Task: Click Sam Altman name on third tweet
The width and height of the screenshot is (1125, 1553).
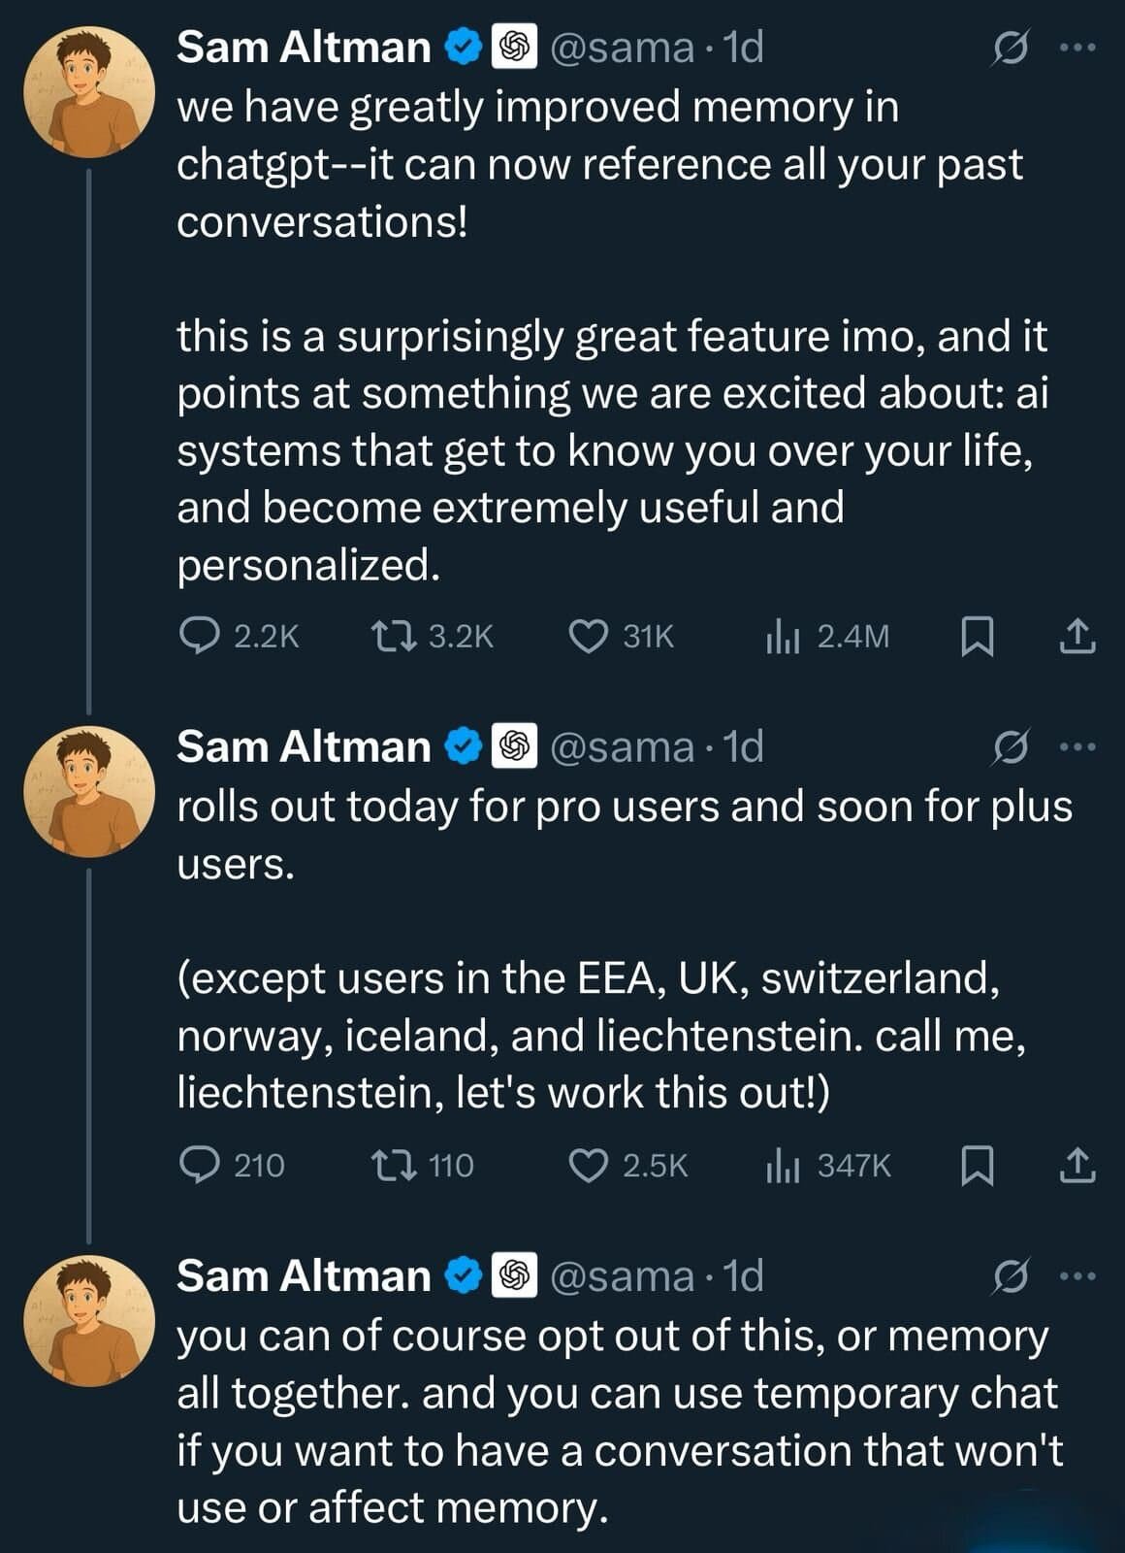Action: coord(304,1276)
